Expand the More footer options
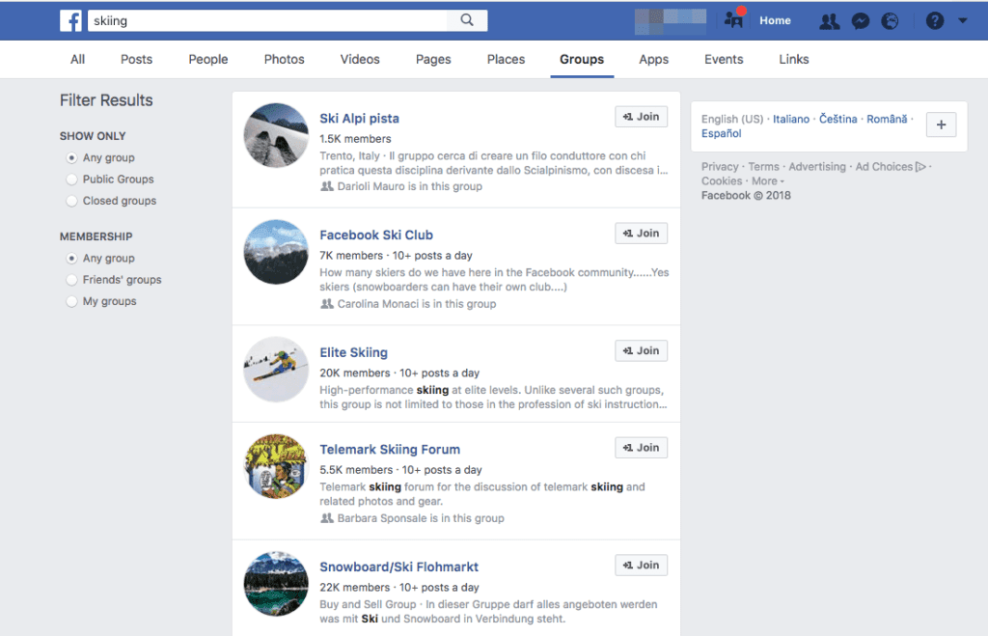This screenshot has width=988, height=636. 765,180
